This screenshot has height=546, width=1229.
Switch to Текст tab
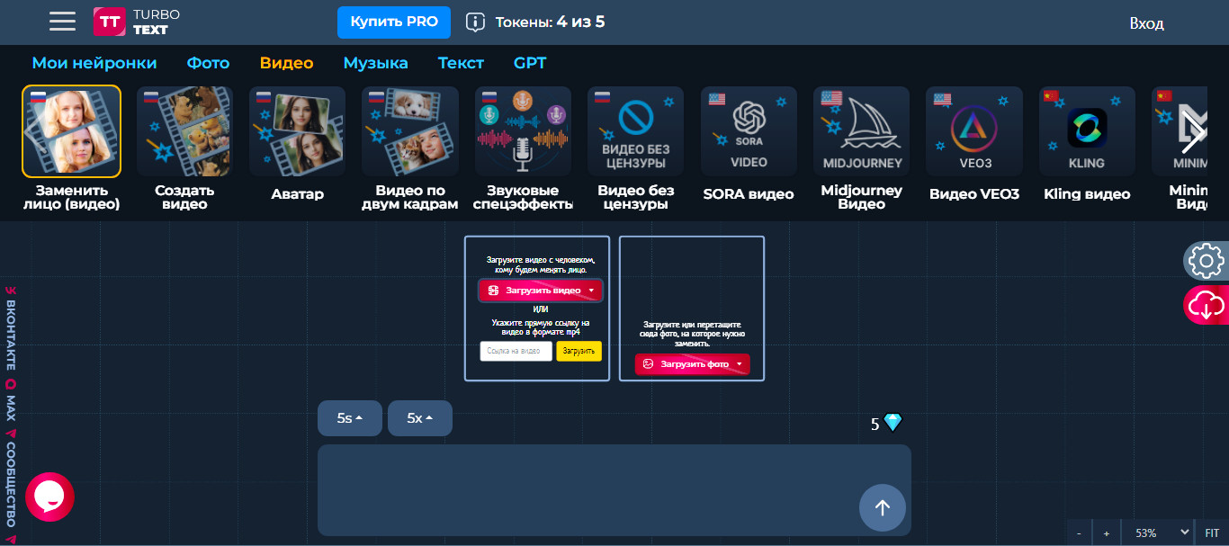pos(461,63)
